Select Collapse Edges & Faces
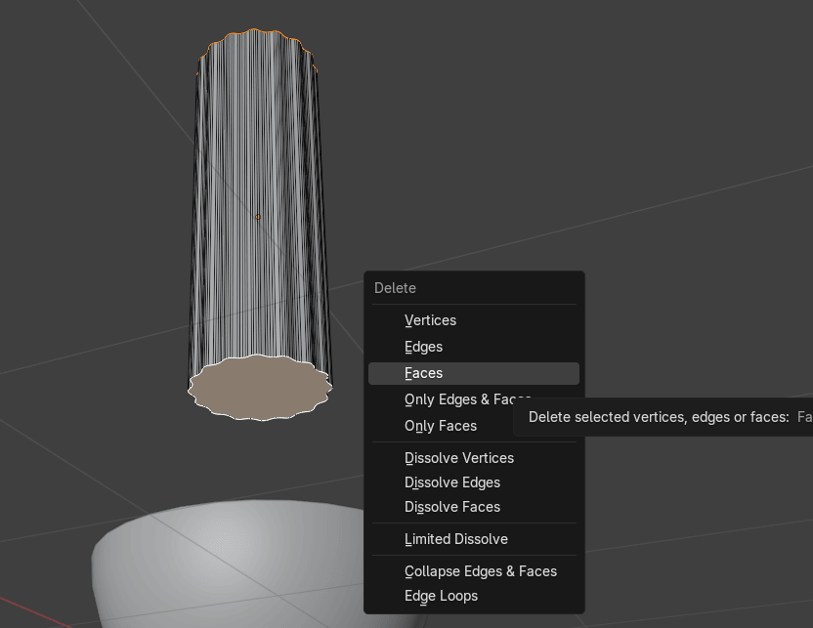The height and width of the screenshot is (628, 813). (x=480, y=571)
